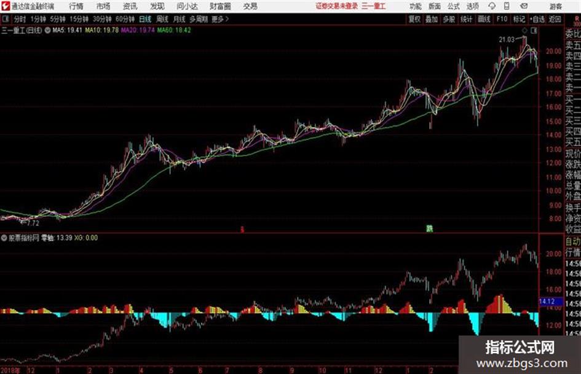Expand the 更多 periods dropdown
Screen dimensions: 581x374
coord(220,19)
